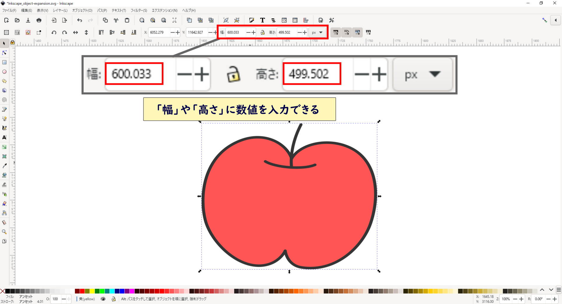Screen dimensions: 562x304
Task: Select the Eyedropper color picker tool
Action: (x=4, y=166)
